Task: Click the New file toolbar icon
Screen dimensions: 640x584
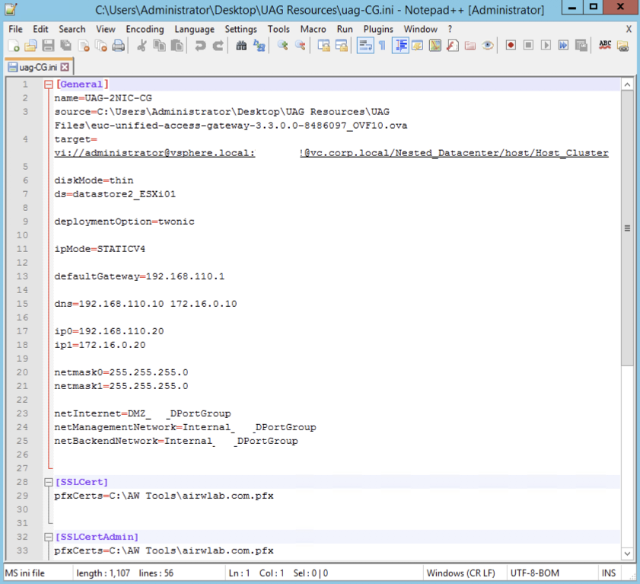Action: point(13,46)
